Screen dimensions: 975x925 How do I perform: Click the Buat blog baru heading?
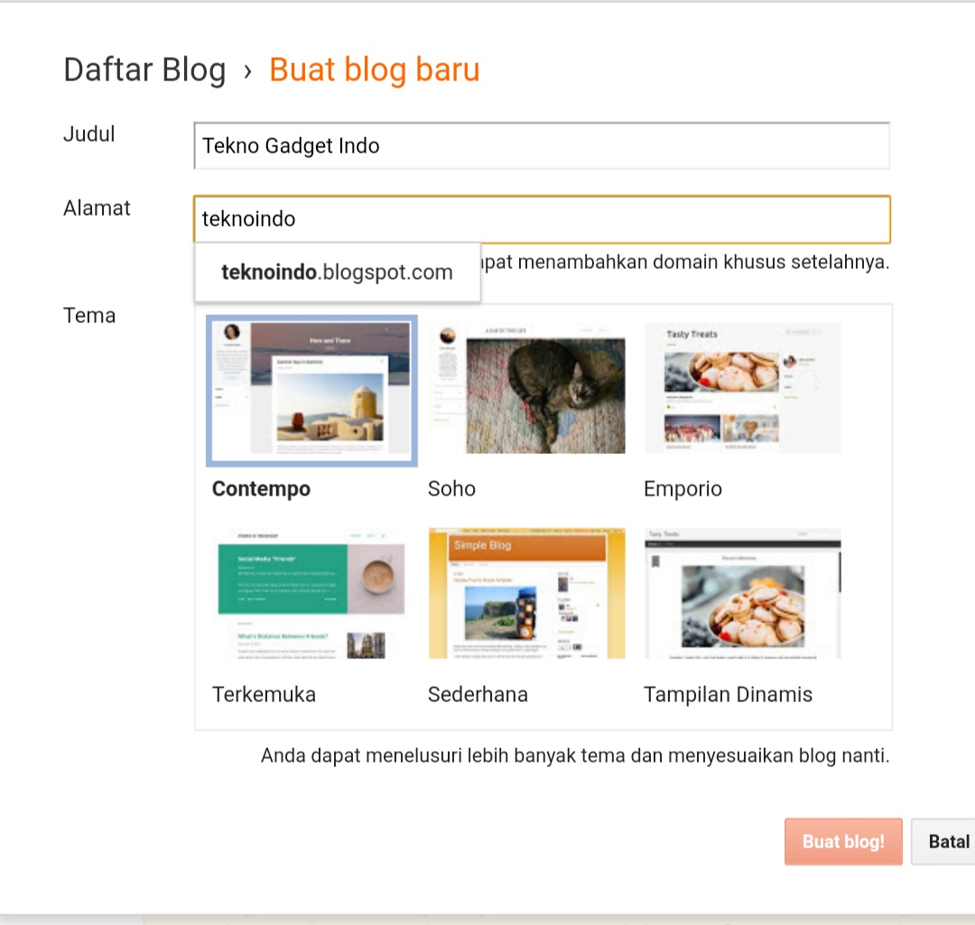pos(375,69)
